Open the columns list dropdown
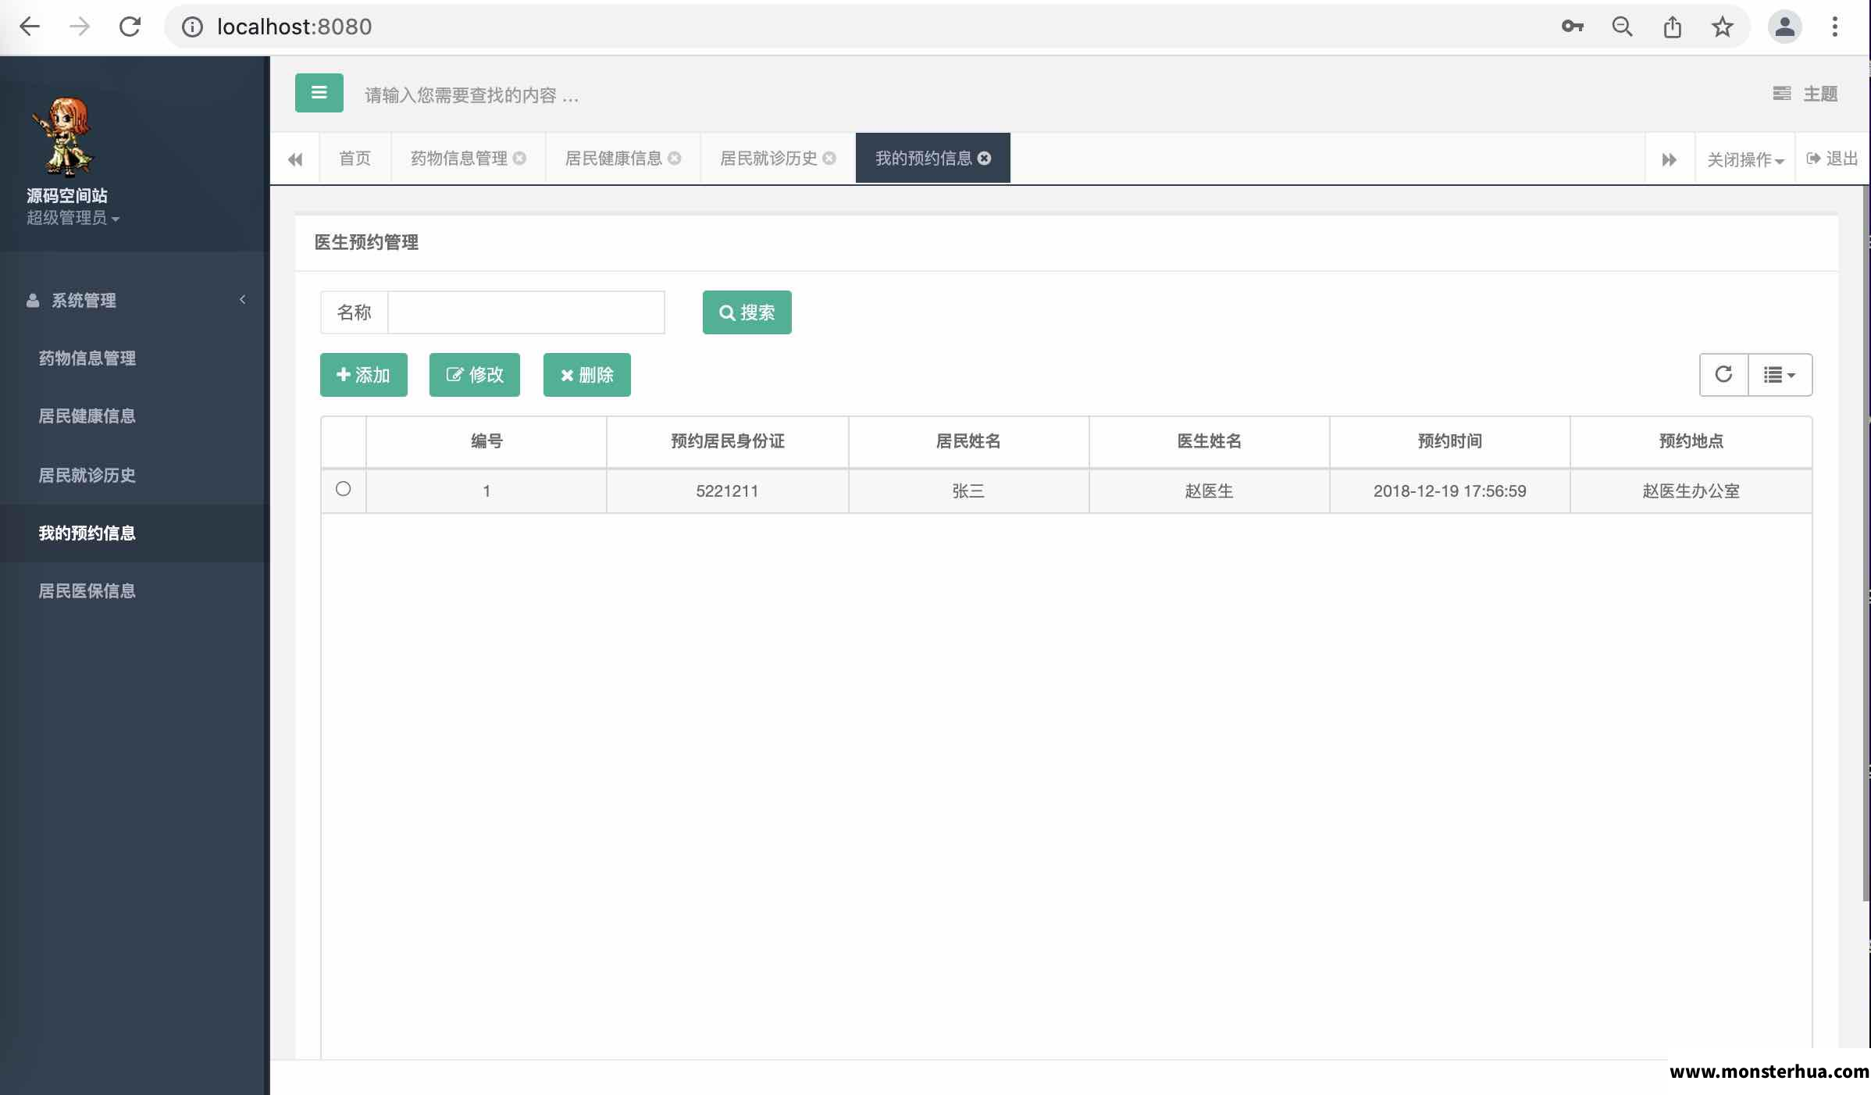The width and height of the screenshot is (1871, 1095). (x=1780, y=375)
